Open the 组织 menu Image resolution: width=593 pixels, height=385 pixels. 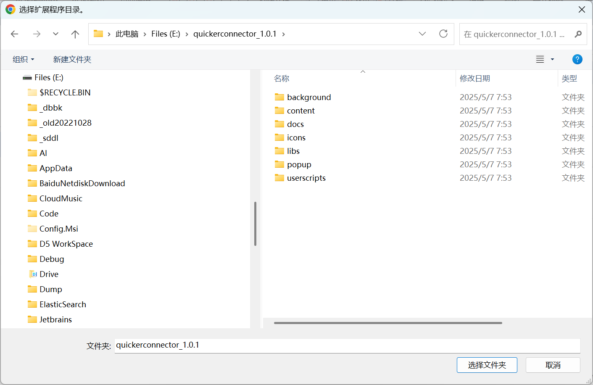coord(23,59)
